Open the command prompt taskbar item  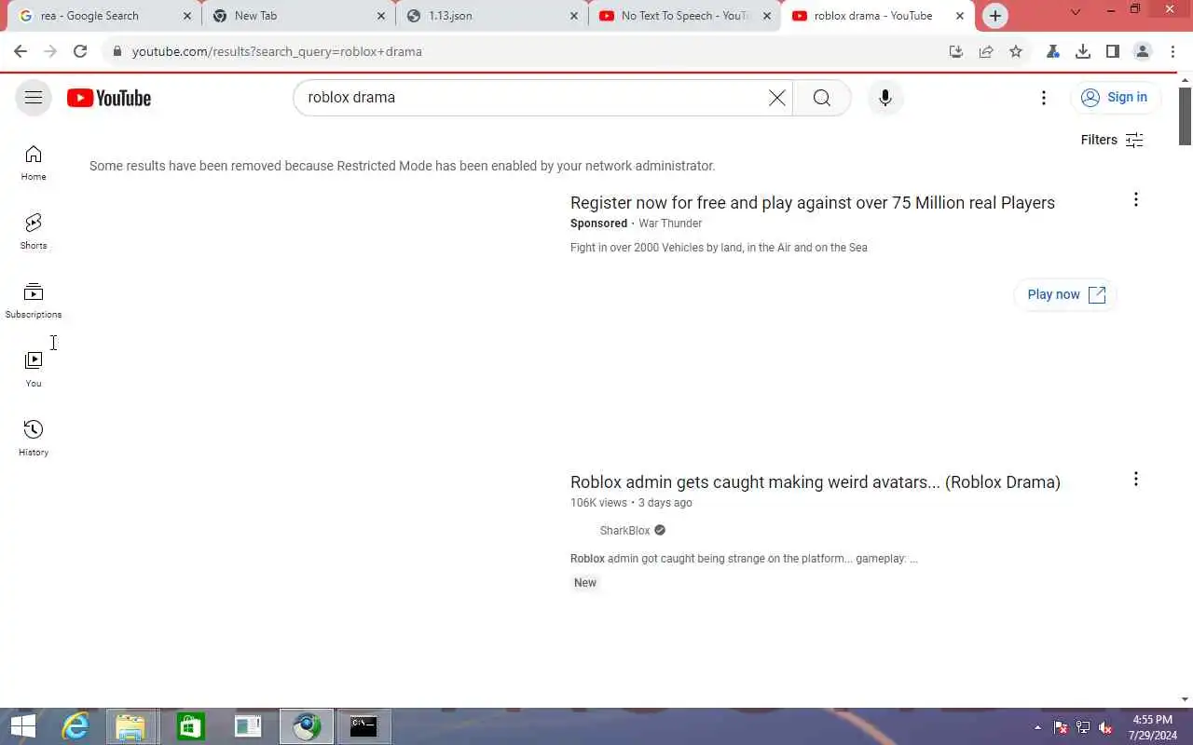[363, 726]
